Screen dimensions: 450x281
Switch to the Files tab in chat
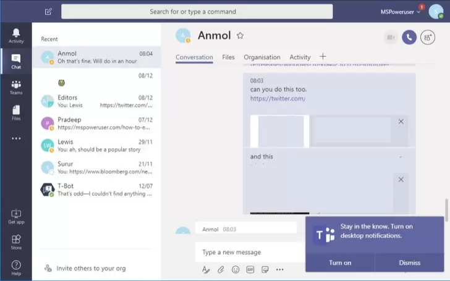(x=228, y=57)
